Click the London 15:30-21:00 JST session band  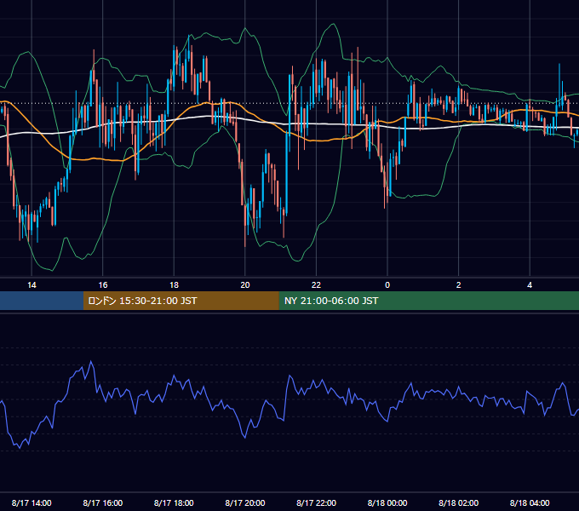(x=181, y=301)
